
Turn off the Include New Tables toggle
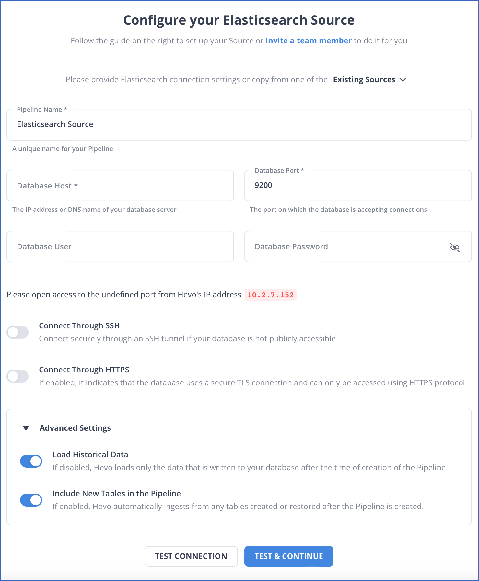tap(31, 500)
